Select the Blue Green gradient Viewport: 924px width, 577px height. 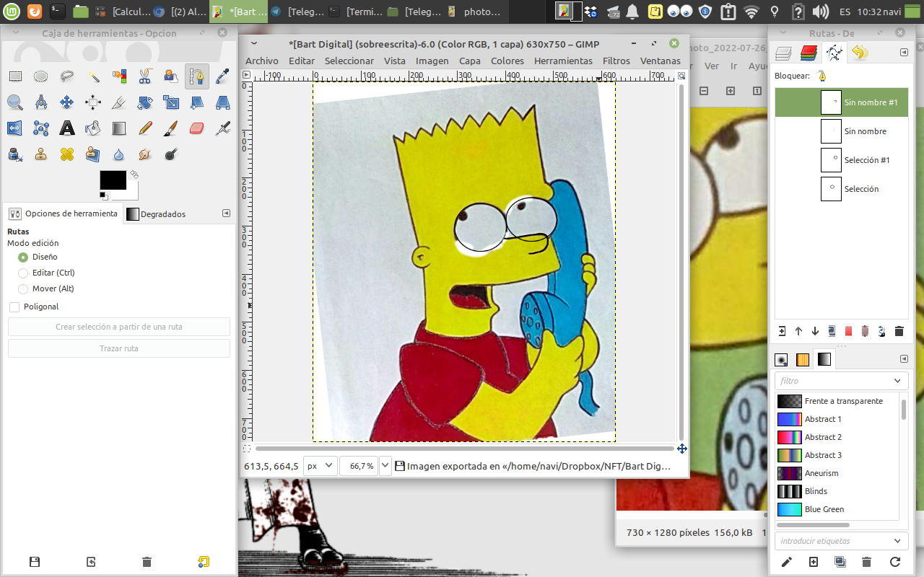tap(838, 509)
